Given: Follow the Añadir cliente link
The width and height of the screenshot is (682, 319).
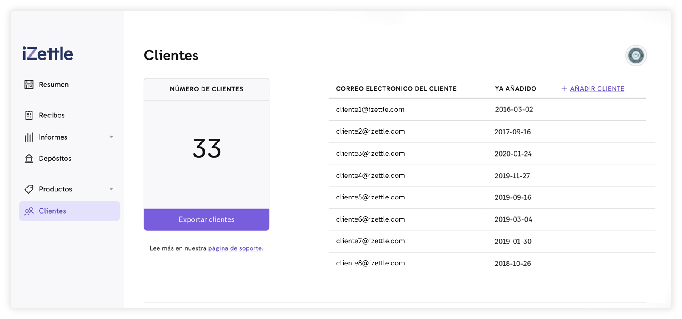Looking at the screenshot, I should pos(597,88).
